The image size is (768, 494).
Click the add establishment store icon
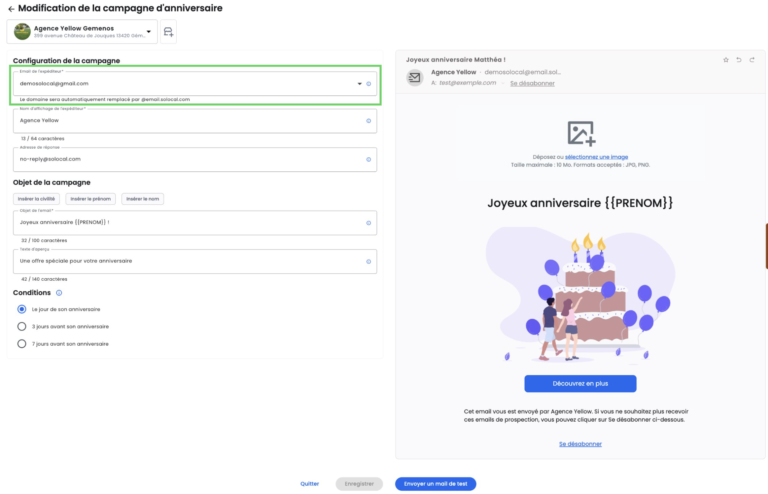[x=168, y=32]
